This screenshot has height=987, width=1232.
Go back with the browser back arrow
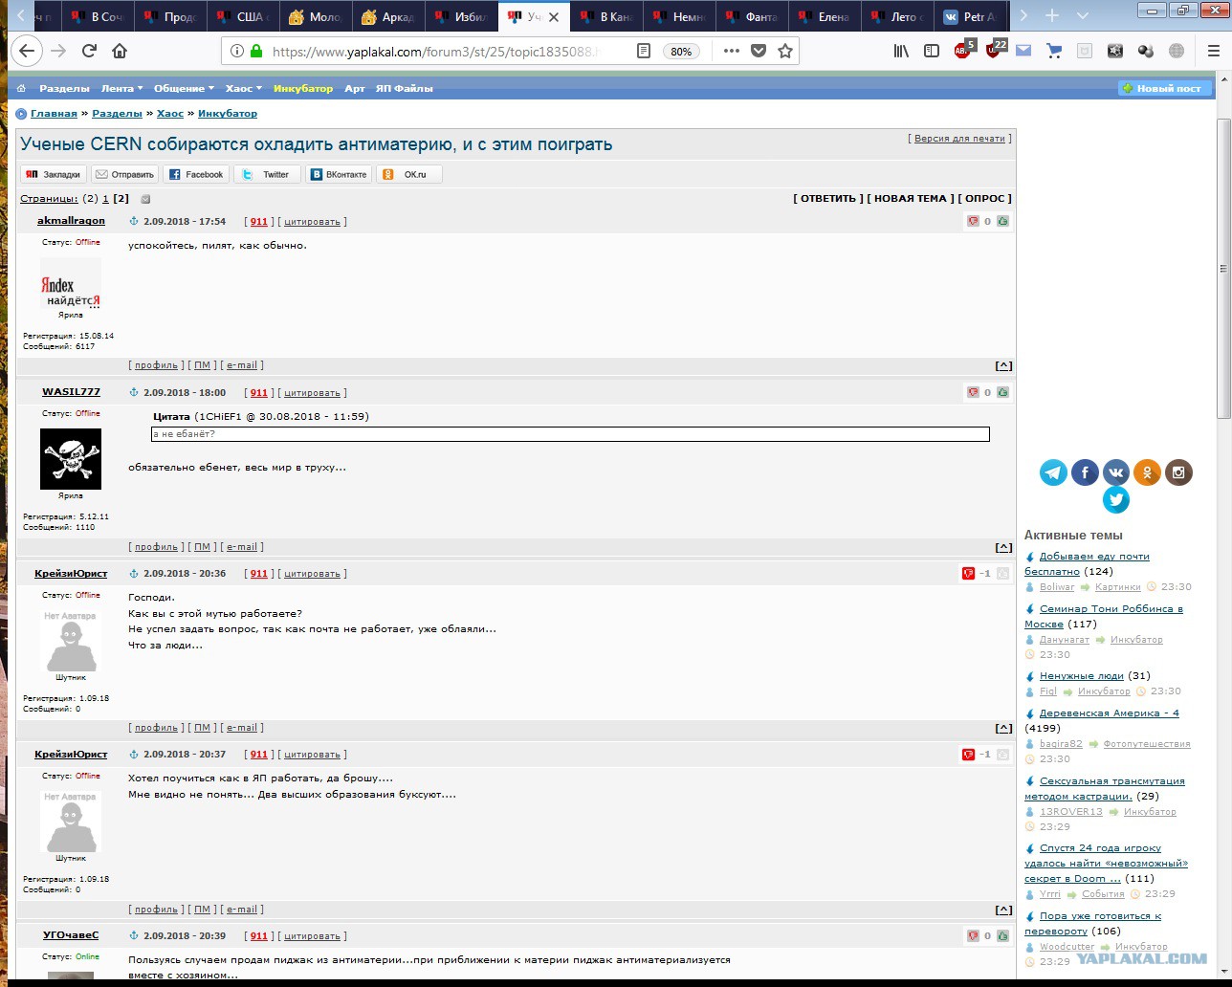point(26,51)
